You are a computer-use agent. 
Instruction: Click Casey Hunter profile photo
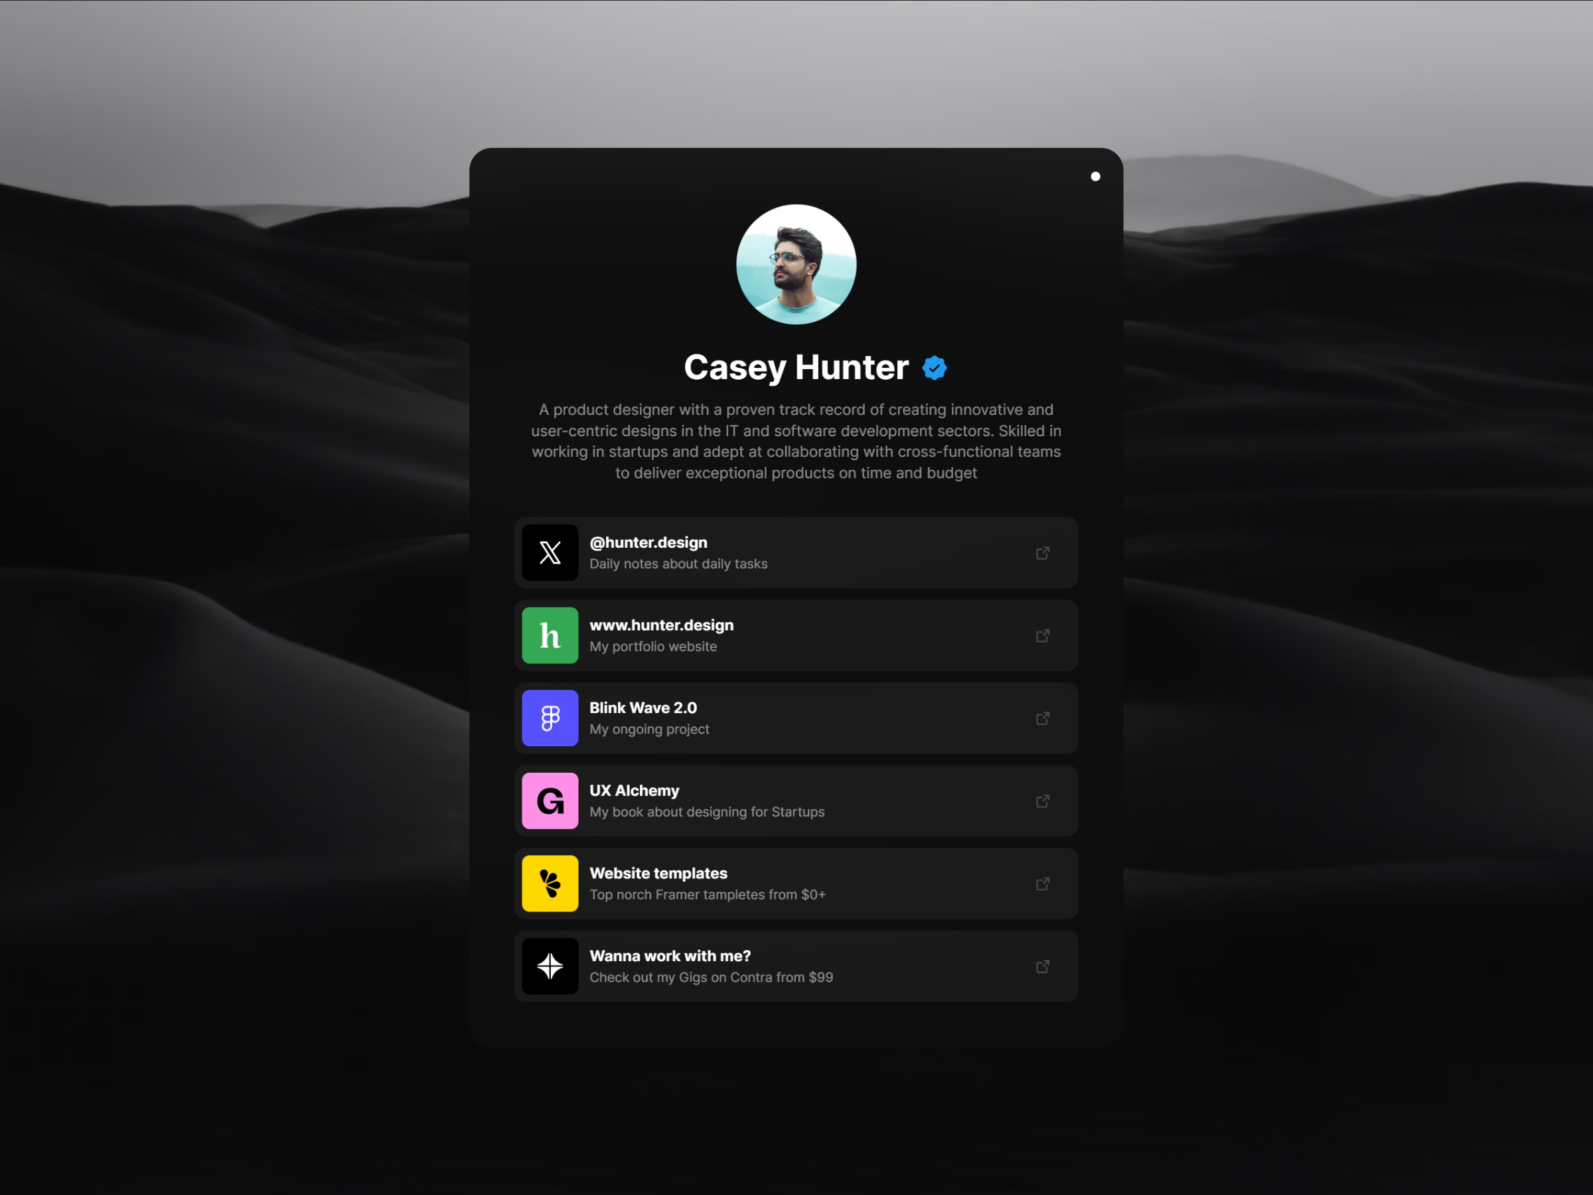coord(796,268)
